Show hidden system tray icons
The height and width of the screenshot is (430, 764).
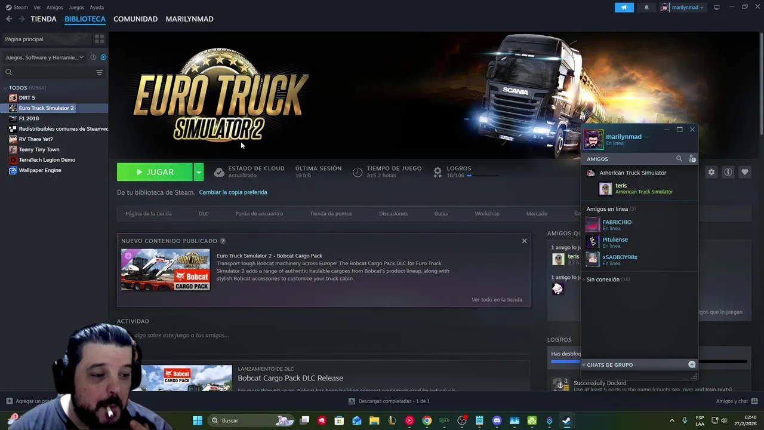pyautogui.click(x=671, y=420)
